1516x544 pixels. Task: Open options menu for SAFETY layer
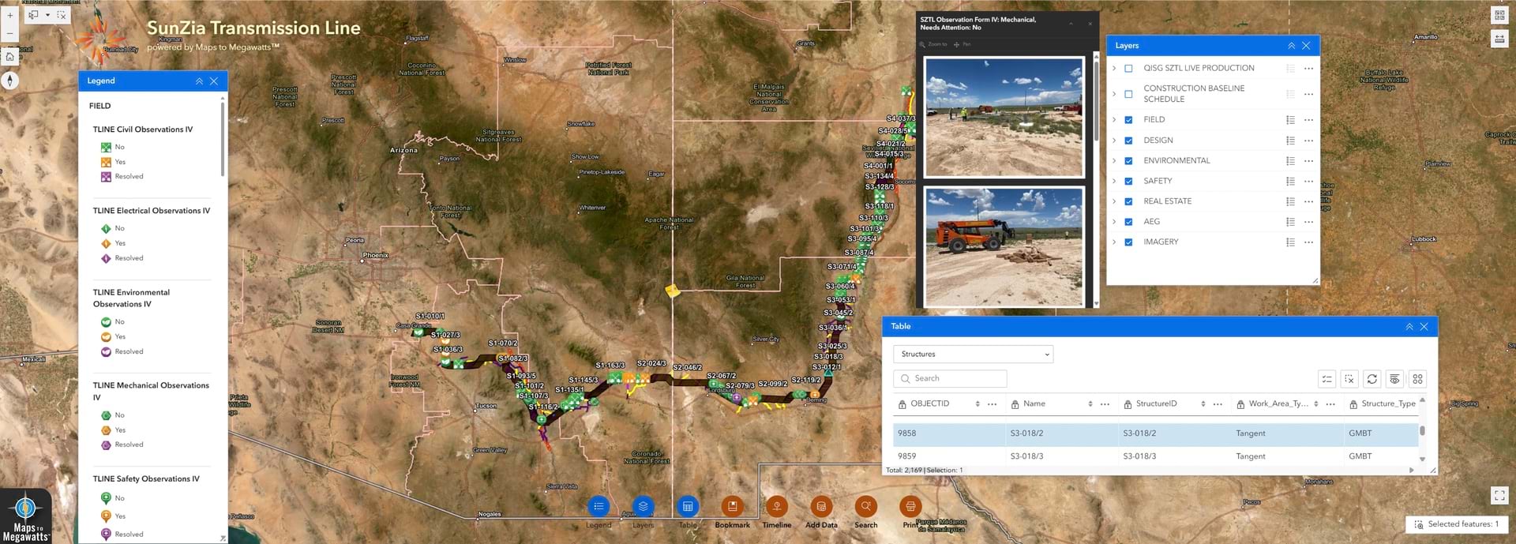coord(1308,182)
